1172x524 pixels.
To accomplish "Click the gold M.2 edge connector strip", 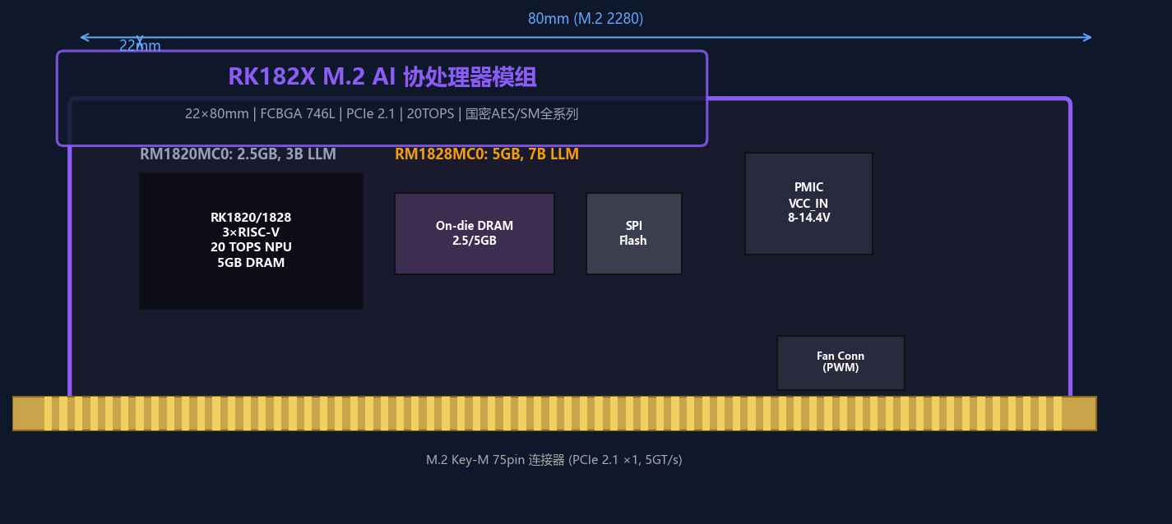I will click(554, 413).
